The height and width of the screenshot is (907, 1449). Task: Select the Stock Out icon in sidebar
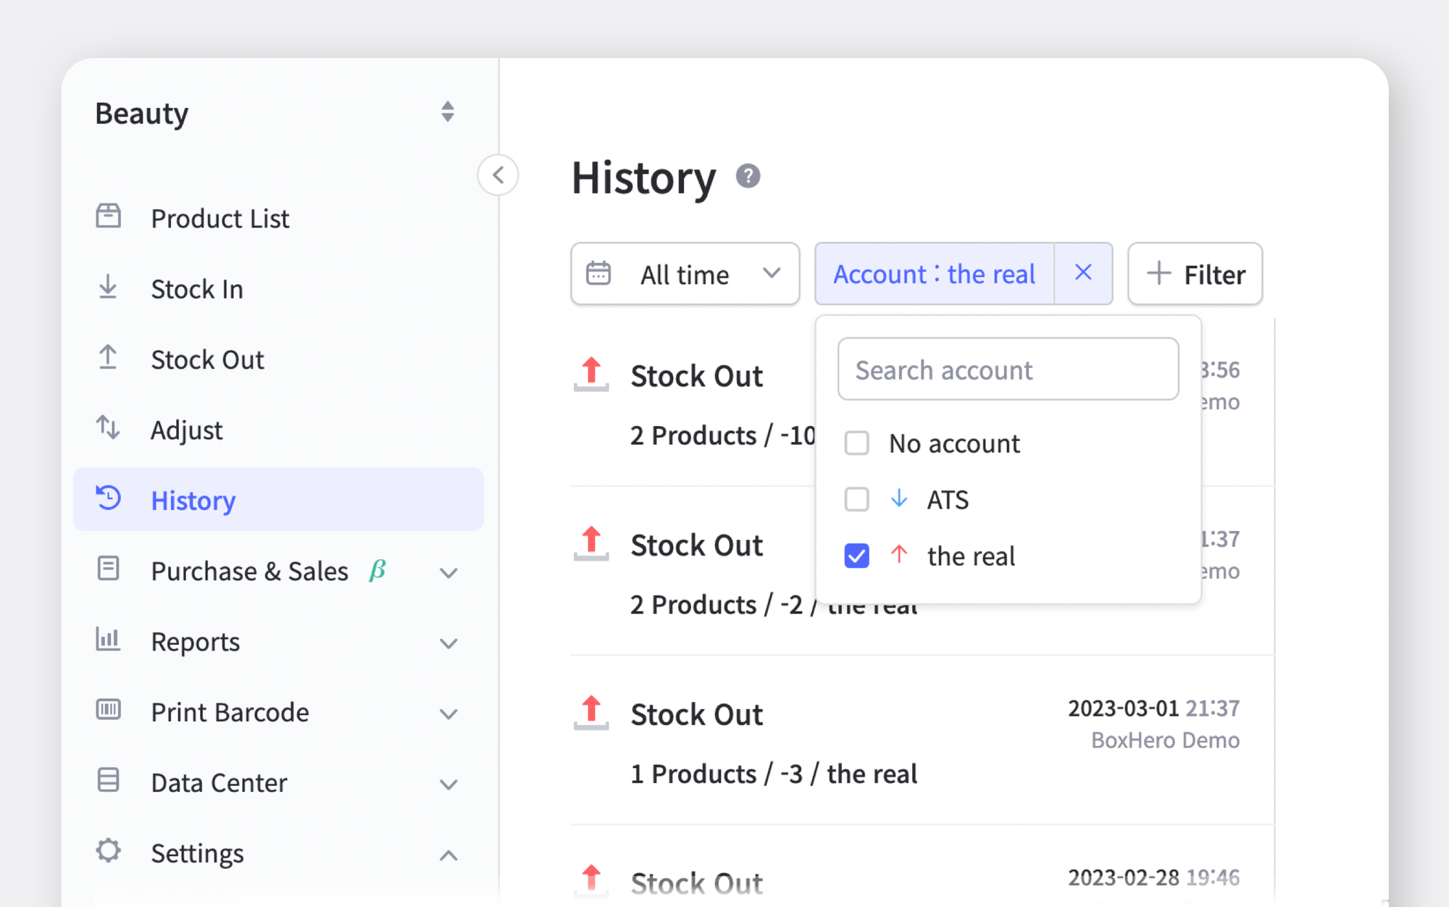click(x=108, y=357)
